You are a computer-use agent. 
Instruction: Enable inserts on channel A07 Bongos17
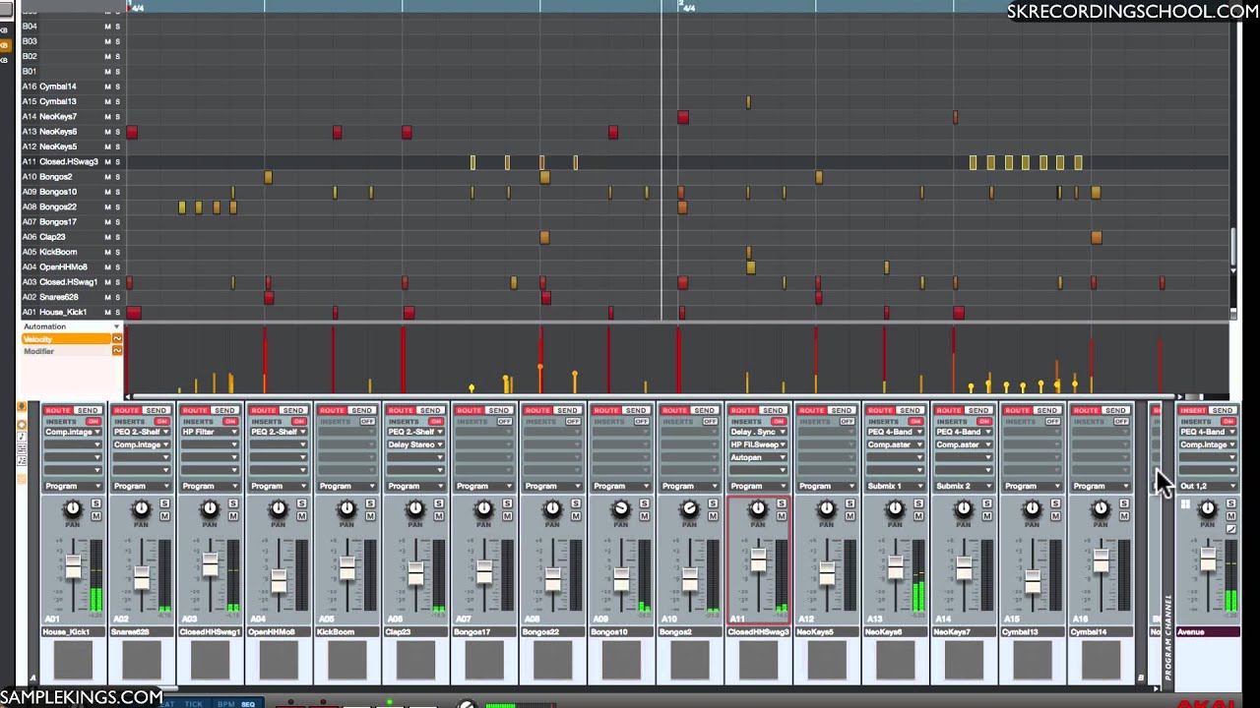click(x=504, y=421)
